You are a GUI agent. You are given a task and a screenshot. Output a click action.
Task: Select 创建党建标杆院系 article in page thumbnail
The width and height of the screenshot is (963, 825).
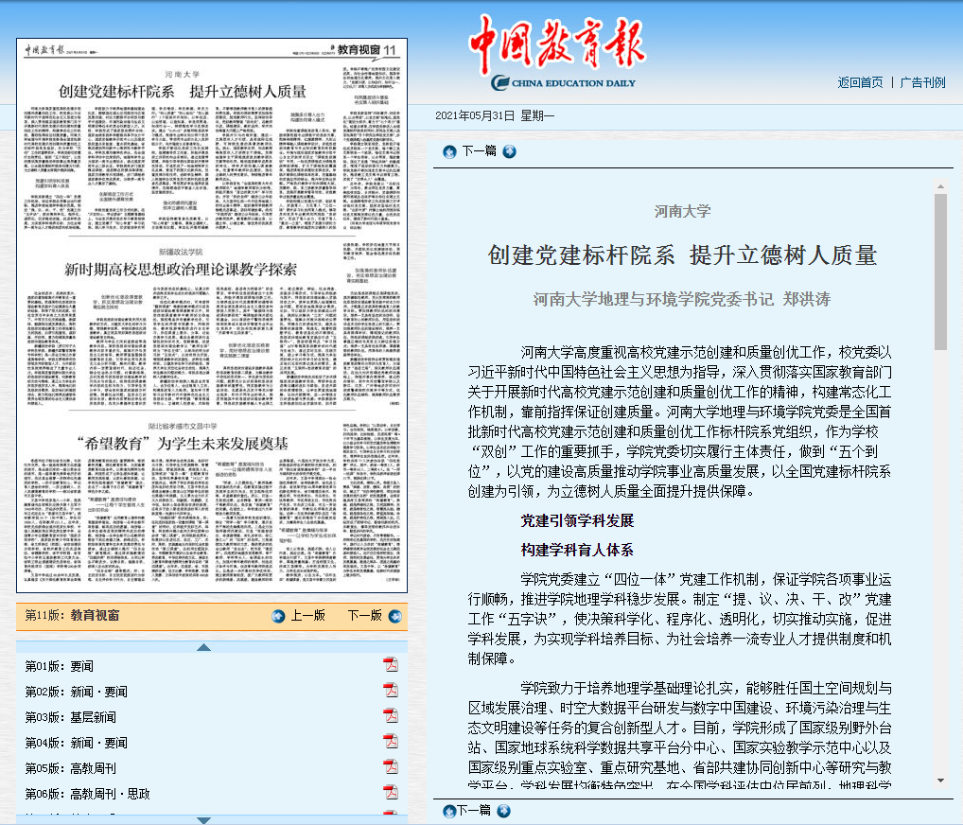(183, 92)
